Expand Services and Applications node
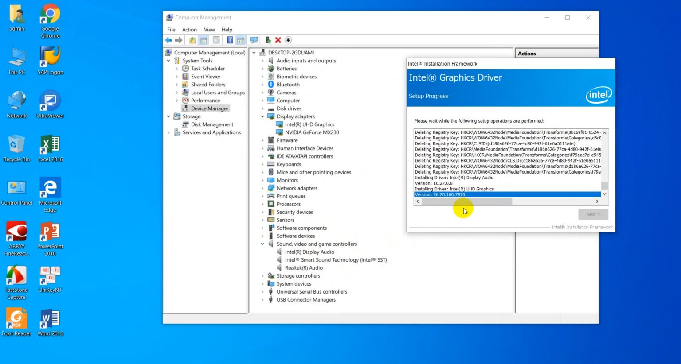The height and width of the screenshot is (364, 681). pyautogui.click(x=168, y=132)
